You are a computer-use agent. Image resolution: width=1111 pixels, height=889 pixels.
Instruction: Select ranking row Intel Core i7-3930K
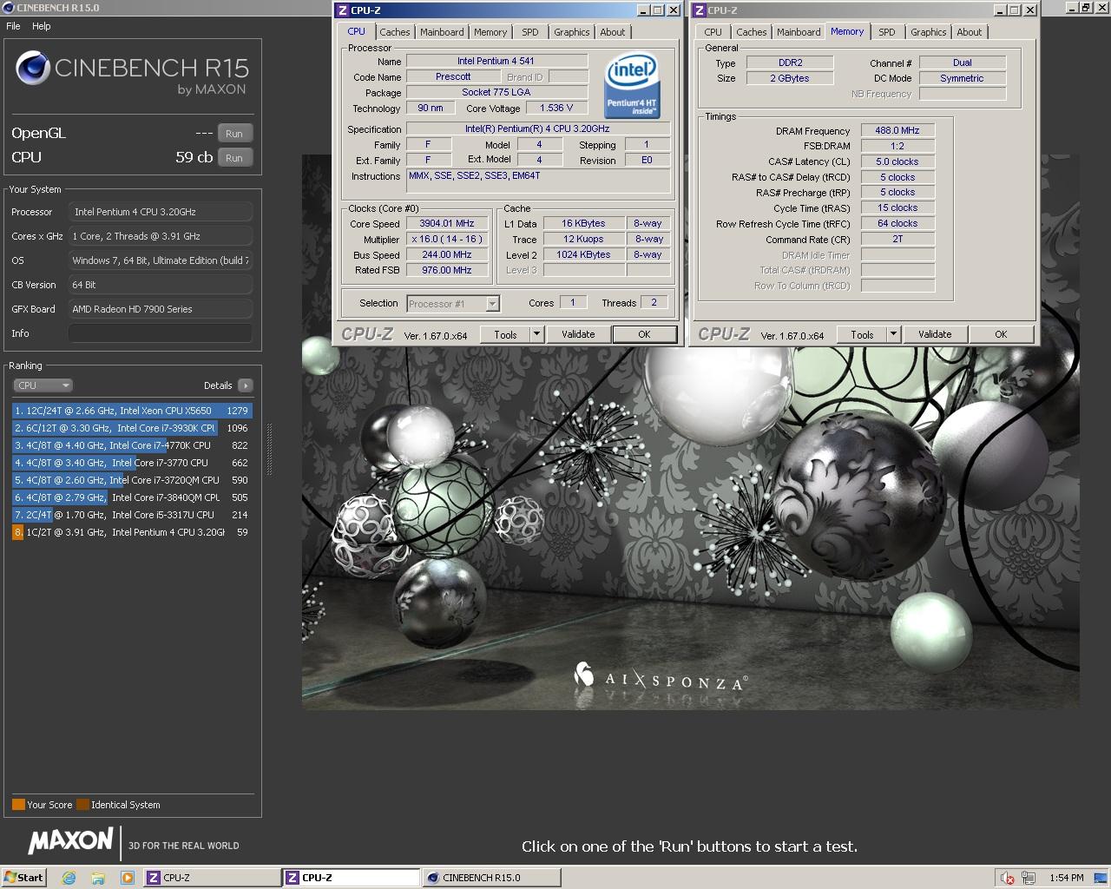coord(132,428)
